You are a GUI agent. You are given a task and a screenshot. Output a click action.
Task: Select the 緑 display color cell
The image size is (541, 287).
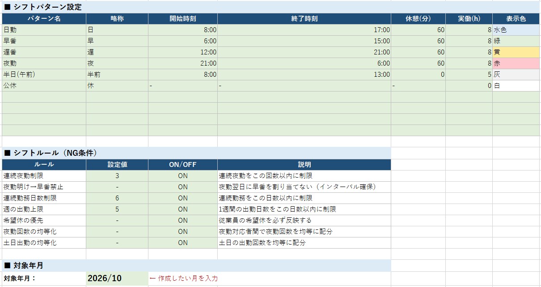click(516, 41)
